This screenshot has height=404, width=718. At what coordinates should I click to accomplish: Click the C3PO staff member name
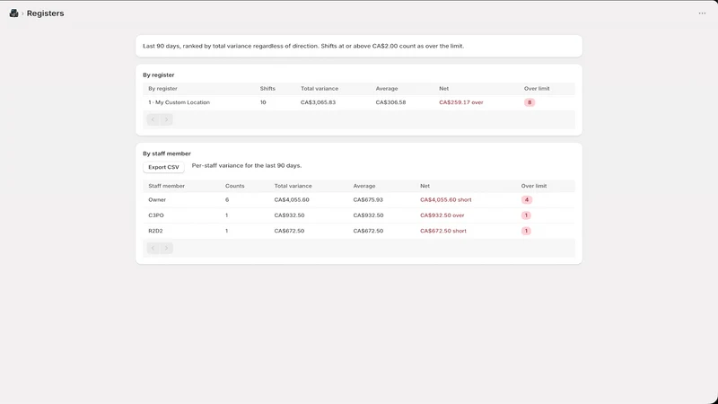pos(156,215)
